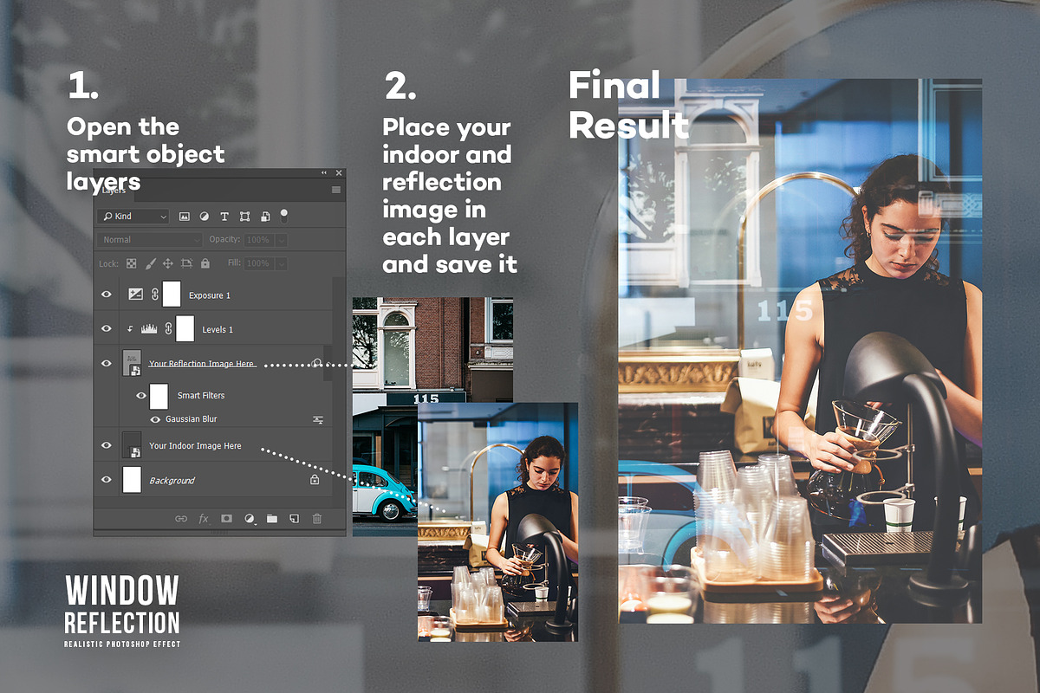Hide the Levels 1 layer

pos(107,329)
